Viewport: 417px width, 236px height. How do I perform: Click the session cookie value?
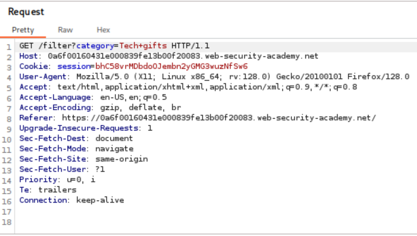[171, 67]
